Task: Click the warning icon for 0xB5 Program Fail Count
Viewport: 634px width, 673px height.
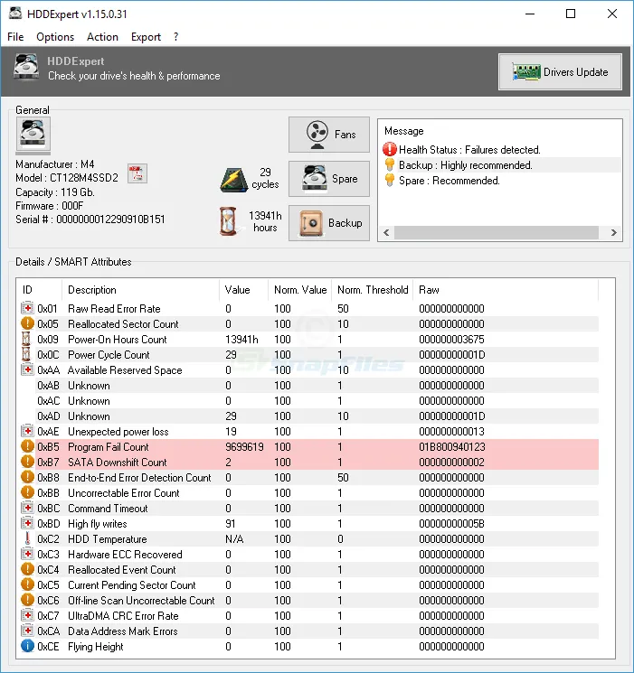Action: point(27,446)
